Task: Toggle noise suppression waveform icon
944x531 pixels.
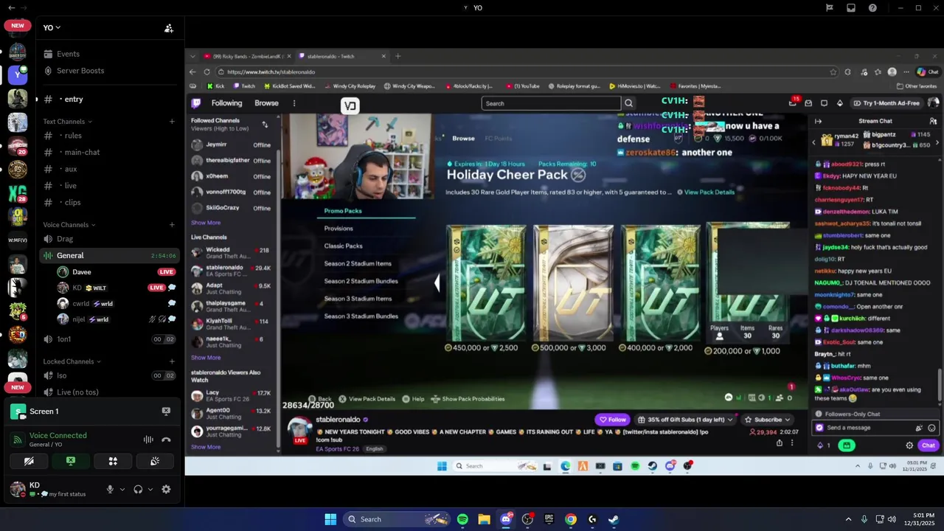Action: point(148,440)
